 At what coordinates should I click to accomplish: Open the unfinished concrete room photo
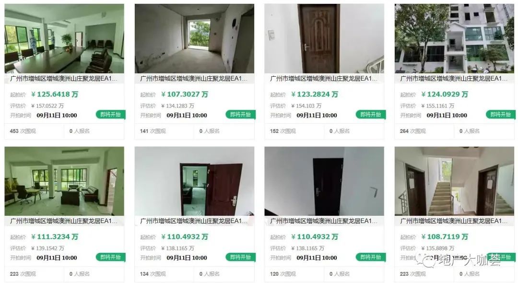point(194,38)
